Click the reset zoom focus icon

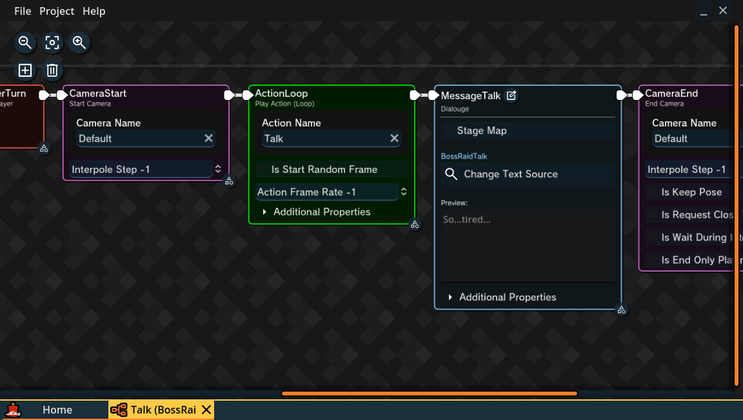[x=52, y=43]
